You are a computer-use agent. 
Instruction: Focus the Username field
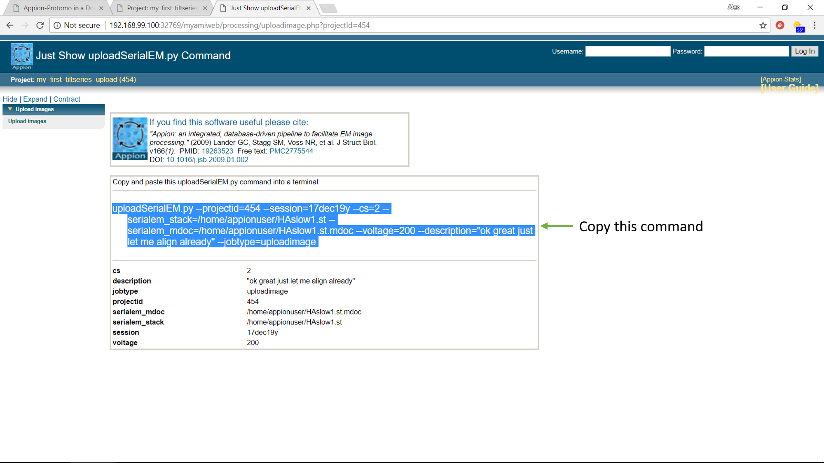[x=627, y=51]
